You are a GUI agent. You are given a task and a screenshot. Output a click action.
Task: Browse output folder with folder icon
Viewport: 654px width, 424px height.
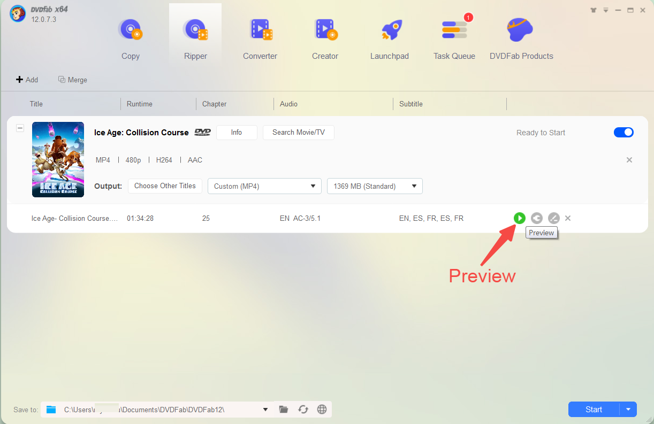pyautogui.click(x=284, y=410)
